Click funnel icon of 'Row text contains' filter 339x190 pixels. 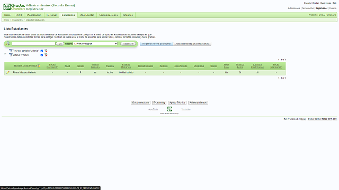(x=11, y=51)
